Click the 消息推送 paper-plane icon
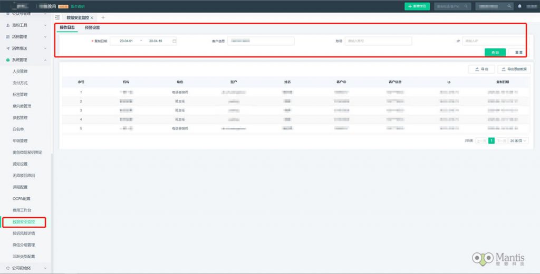The height and width of the screenshot is (274, 540). [x=8, y=48]
